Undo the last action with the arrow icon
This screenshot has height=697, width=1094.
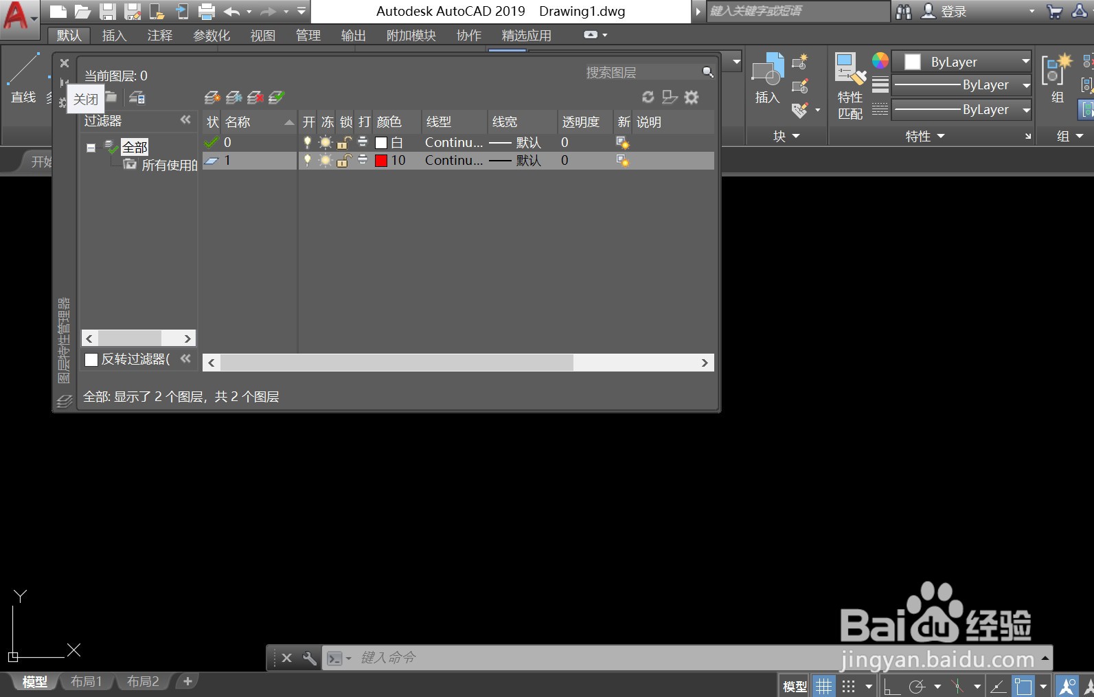click(231, 11)
